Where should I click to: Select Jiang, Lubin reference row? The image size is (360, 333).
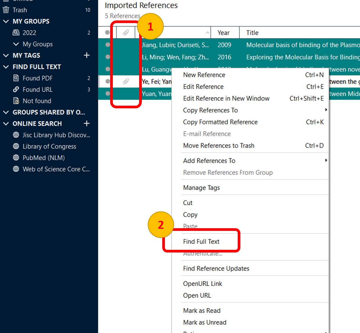pyautogui.click(x=229, y=45)
